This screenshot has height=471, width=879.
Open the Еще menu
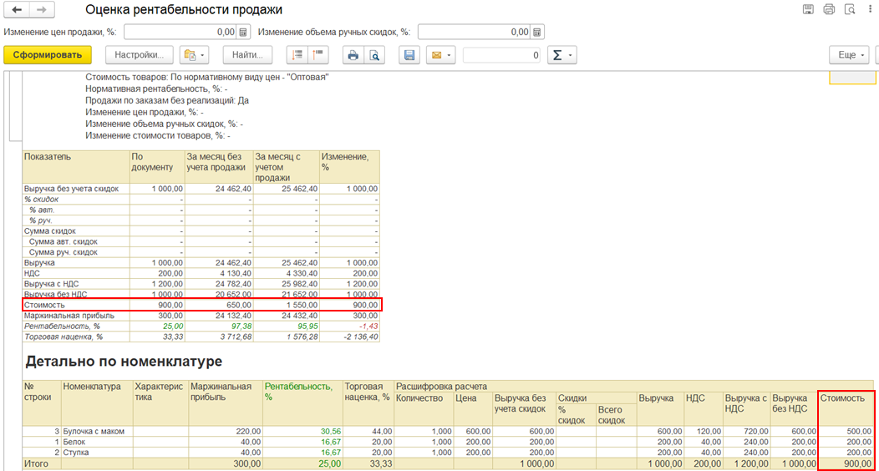847,55
